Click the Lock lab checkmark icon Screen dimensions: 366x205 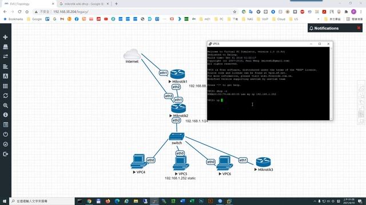(x=5, y=144)
